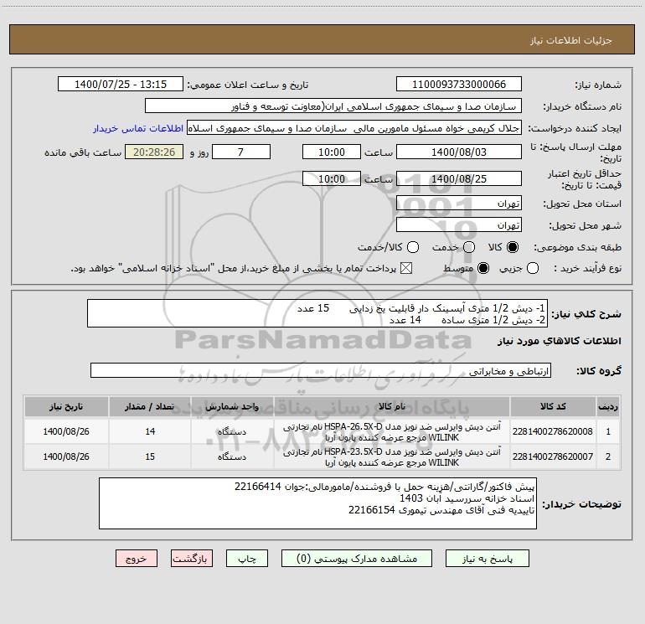This screenshot has width=645, height=624.
Task: Toggle the اسناد خزانه اسلامی payment checkbox
Action: pos(406,268)
